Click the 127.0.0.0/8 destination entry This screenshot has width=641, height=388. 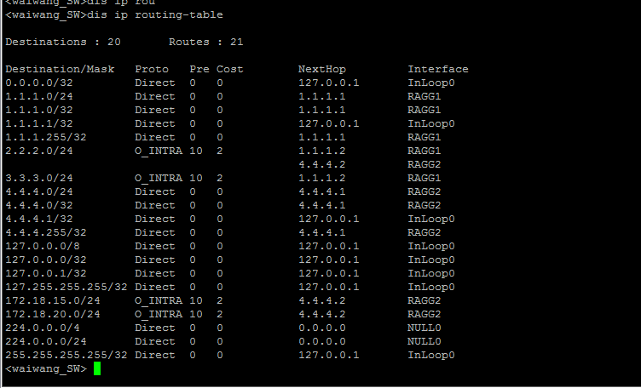point(43,246)
